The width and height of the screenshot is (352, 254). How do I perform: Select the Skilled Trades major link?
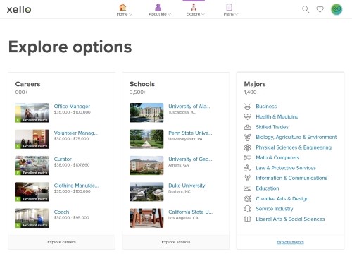272,127
